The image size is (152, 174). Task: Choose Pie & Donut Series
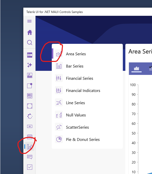87,140
